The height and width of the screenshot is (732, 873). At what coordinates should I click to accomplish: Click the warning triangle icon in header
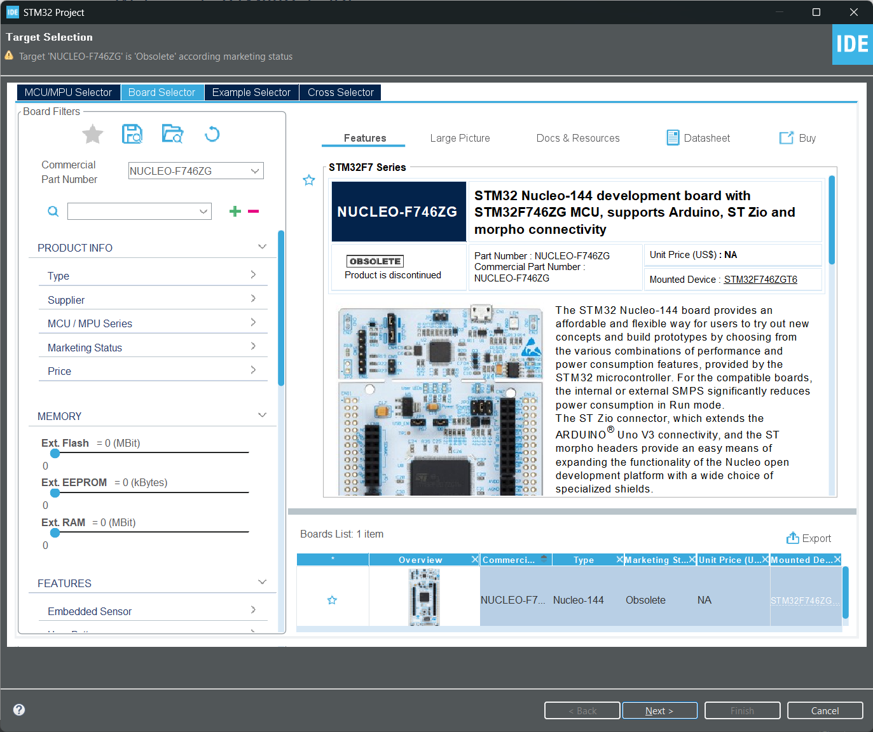click(x=9, y=56)
